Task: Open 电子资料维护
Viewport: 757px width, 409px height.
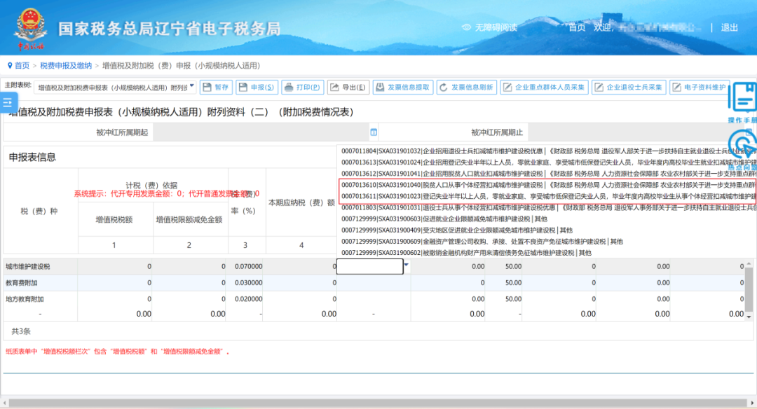Action: [700, 88]
